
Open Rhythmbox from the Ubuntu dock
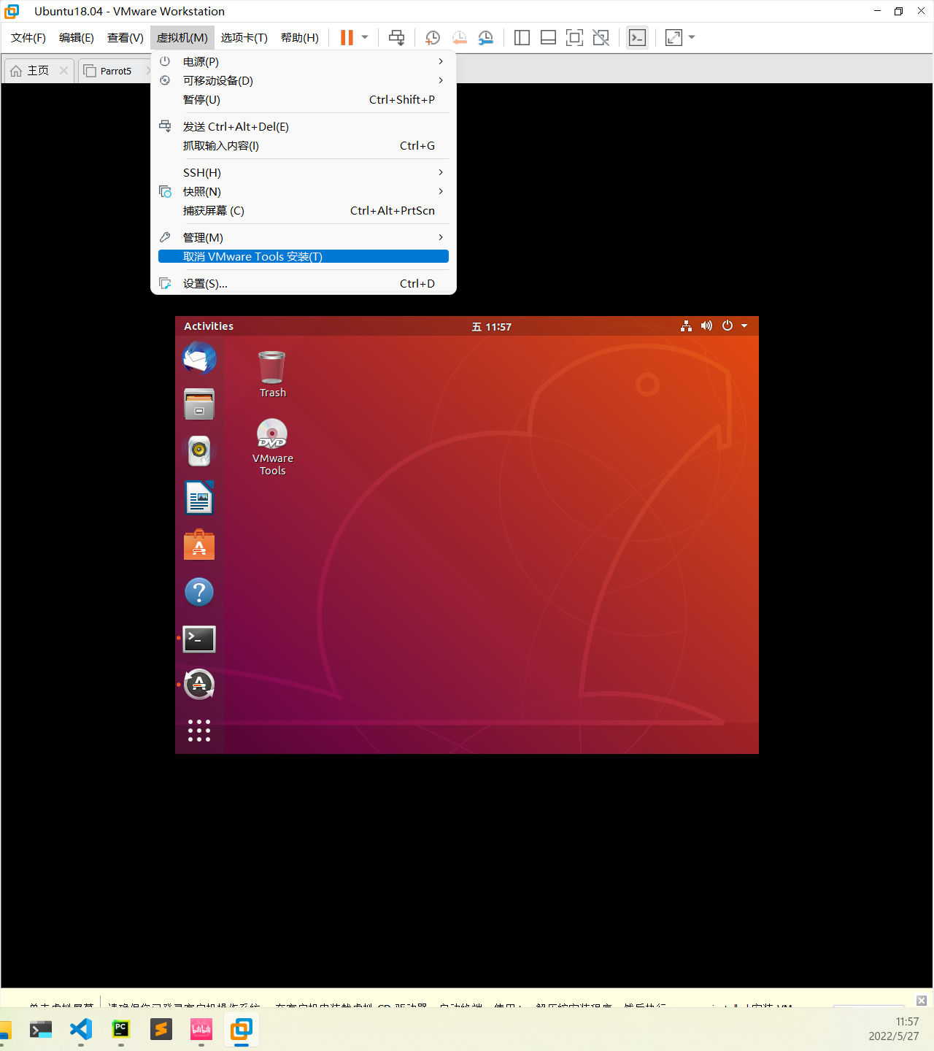tap(199, 451)
